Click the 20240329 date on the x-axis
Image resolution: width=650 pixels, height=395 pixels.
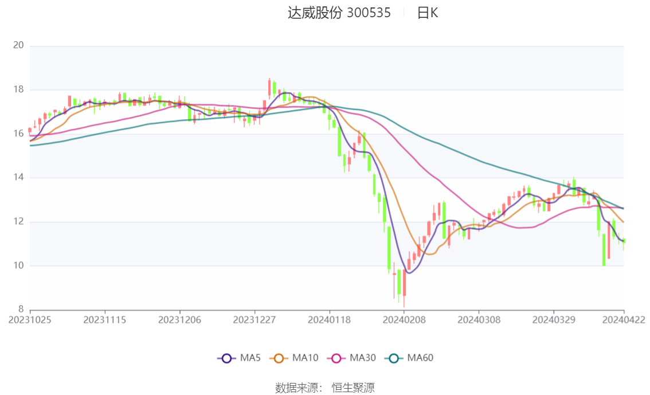pyautogui.click(x=553, y=319)
